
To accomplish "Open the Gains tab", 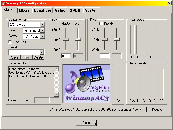I will [x=60, y=10].
